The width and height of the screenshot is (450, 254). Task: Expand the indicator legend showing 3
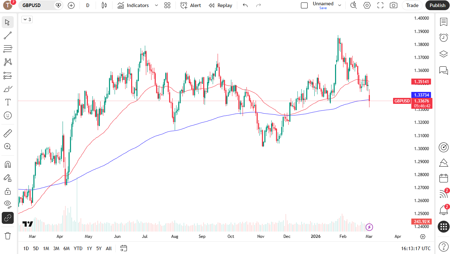(27, 20)
